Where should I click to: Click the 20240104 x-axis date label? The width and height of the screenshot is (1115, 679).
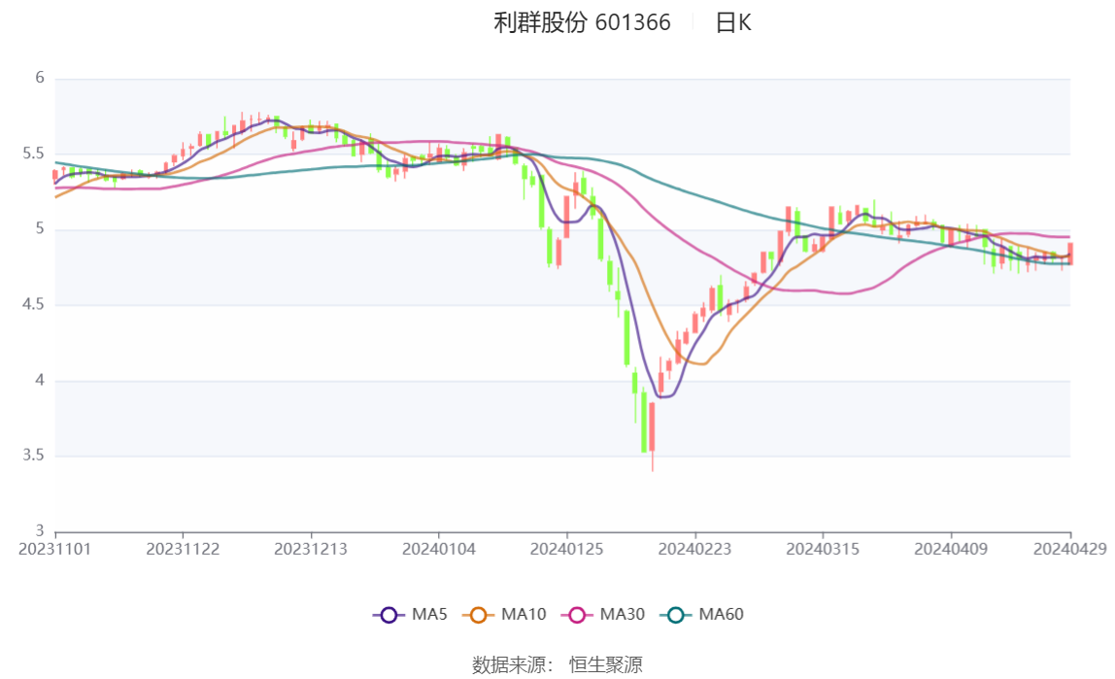click(x=439, y=550)
